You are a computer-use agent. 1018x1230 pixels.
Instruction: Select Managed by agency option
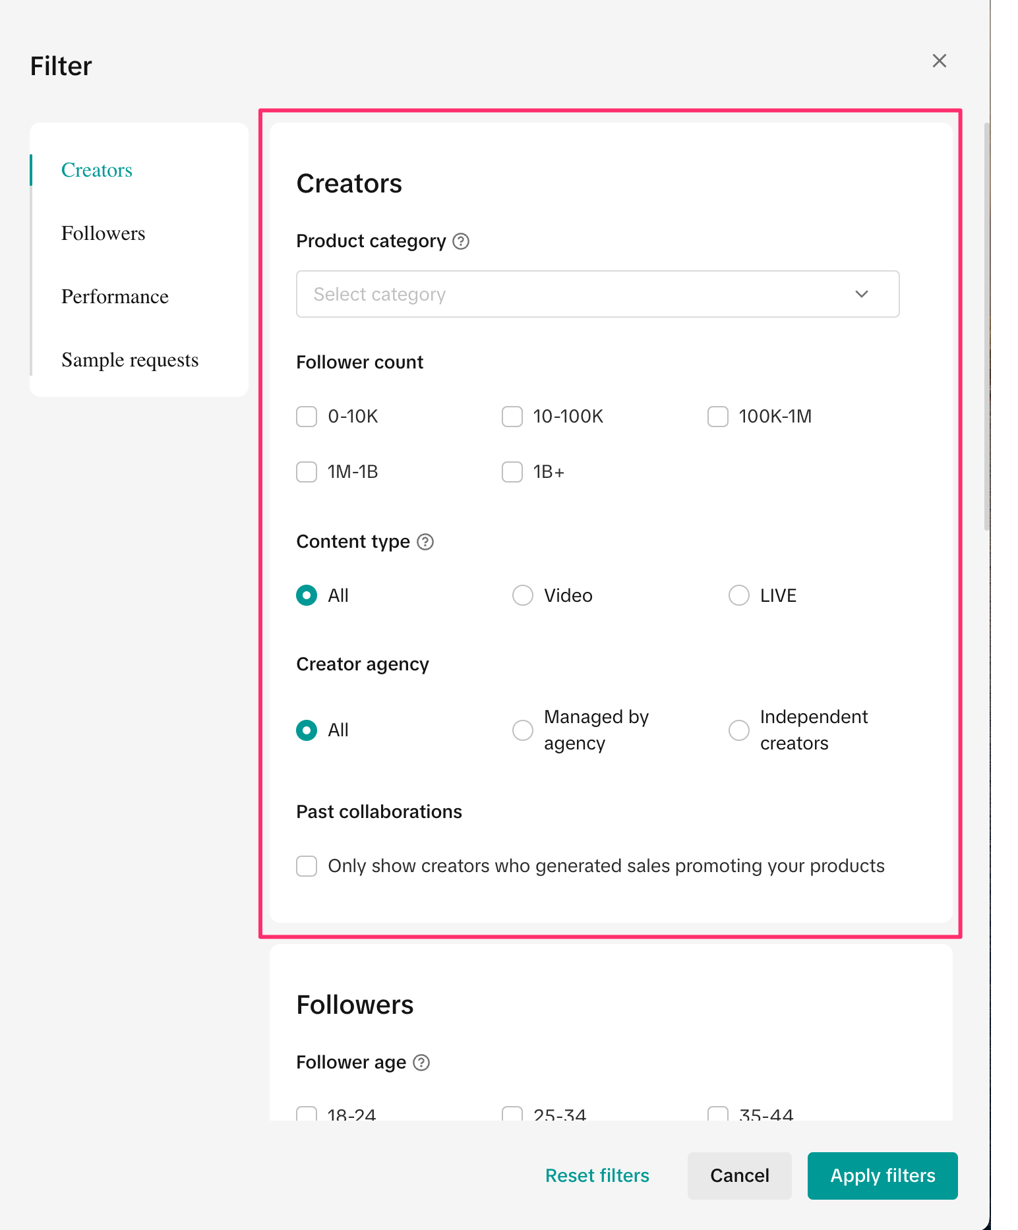tap(523, 730)
